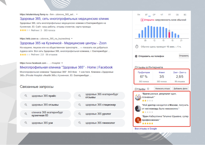
Task: Select the ВС day tab
Action: (x=185, y=15)
